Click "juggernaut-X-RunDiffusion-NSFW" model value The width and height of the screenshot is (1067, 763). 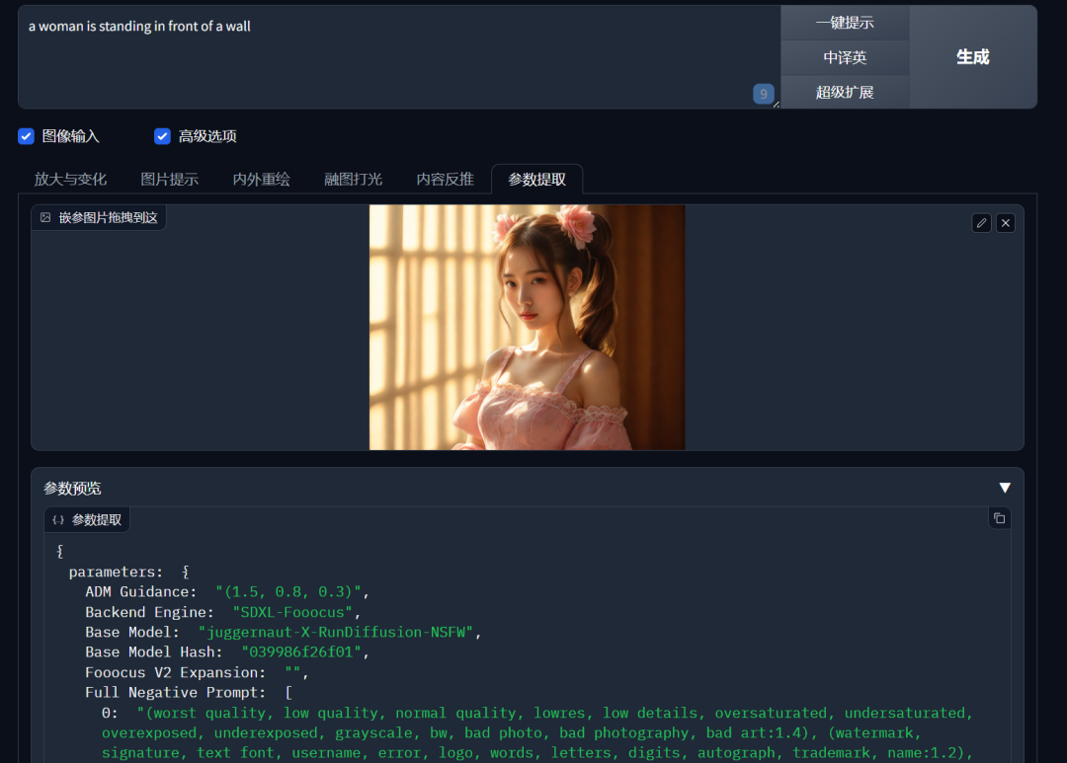coord(336,632)
